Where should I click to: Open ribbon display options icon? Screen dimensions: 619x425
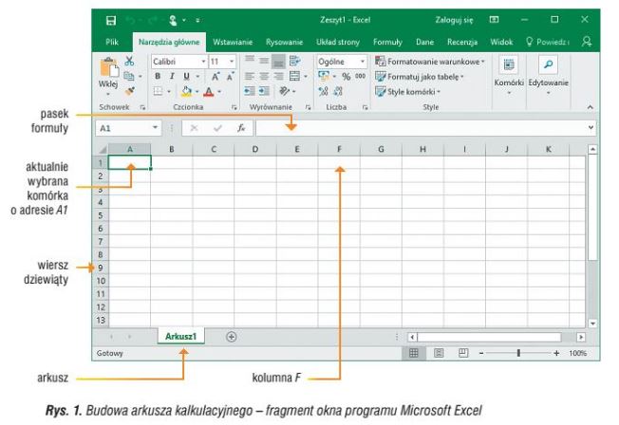click(x=495, y=20)
